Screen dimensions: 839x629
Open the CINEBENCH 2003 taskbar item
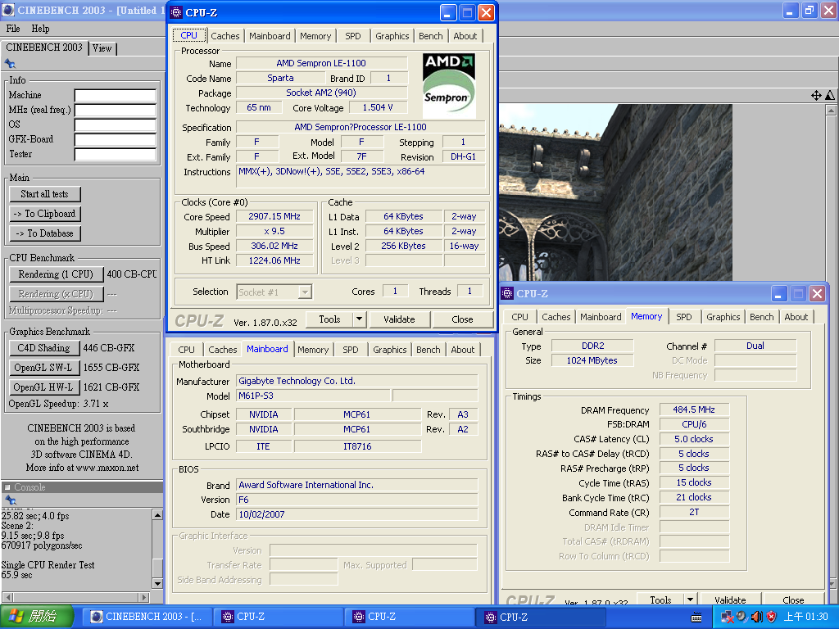coord(147,617)
